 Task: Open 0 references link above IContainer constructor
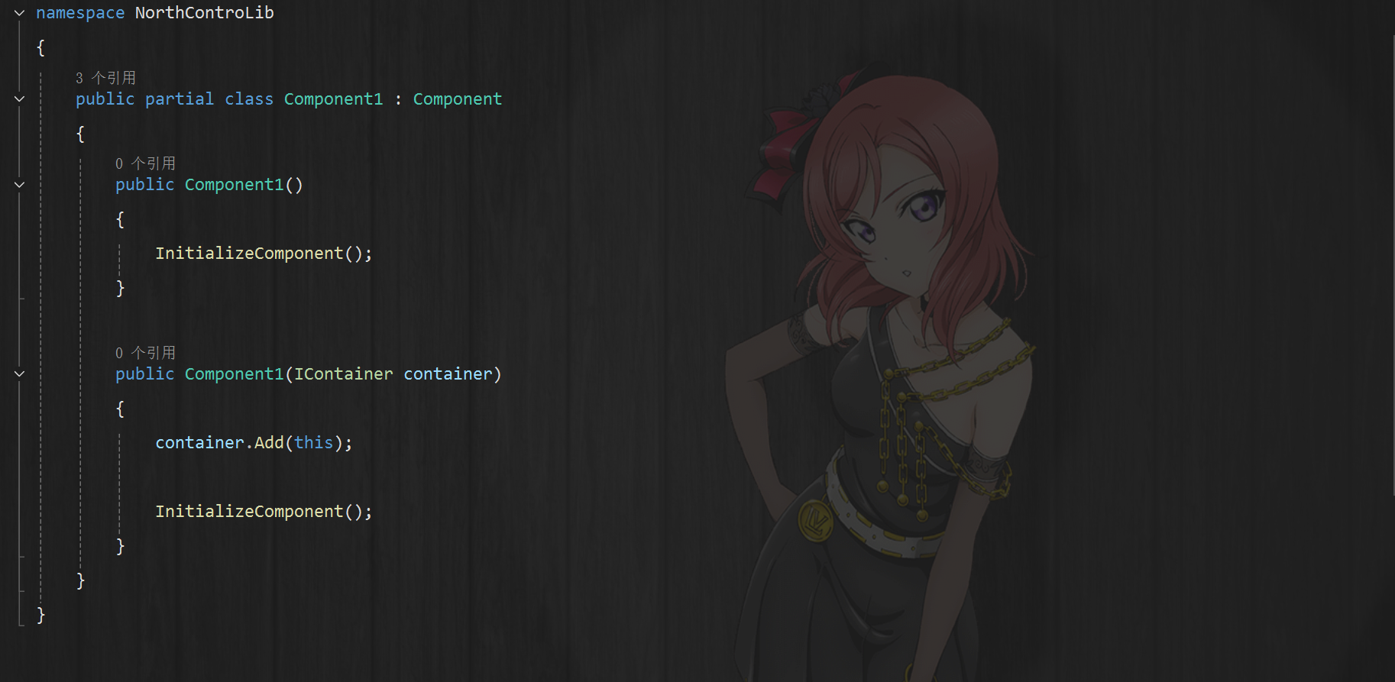(x=145, y=353)
